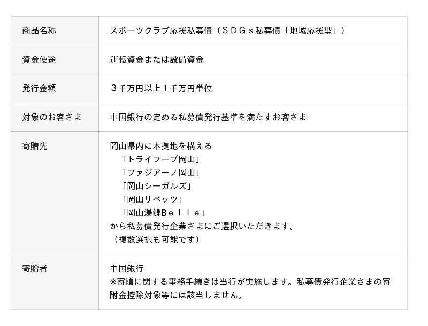The image size is (428, 326).
Task: Click the から私募債発行企業さまにご選択いただきます line
Action: [x=203, y=226]
